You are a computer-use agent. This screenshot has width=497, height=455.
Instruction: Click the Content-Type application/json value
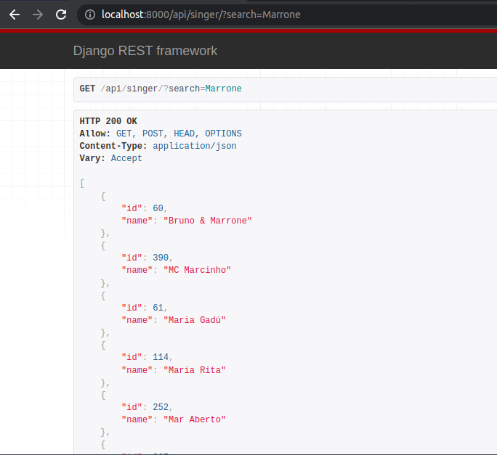(195, 146)
